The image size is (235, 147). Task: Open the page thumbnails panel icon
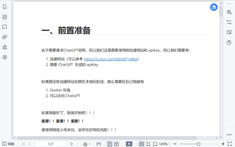(5, 17)
